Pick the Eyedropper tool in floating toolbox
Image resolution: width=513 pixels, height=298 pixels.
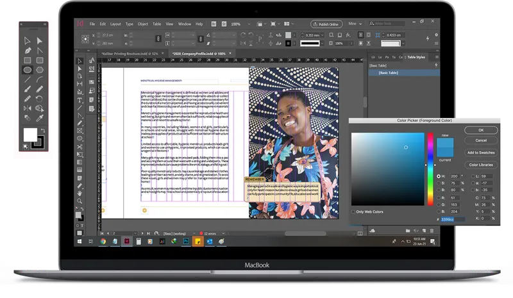[x=40, y=118]
